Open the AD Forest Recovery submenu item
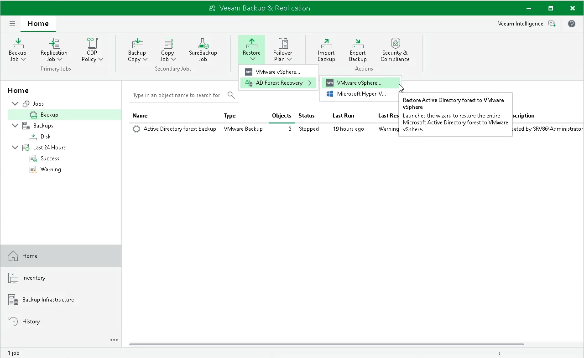The height and width of the screenshot is (358, 584). 278,83
